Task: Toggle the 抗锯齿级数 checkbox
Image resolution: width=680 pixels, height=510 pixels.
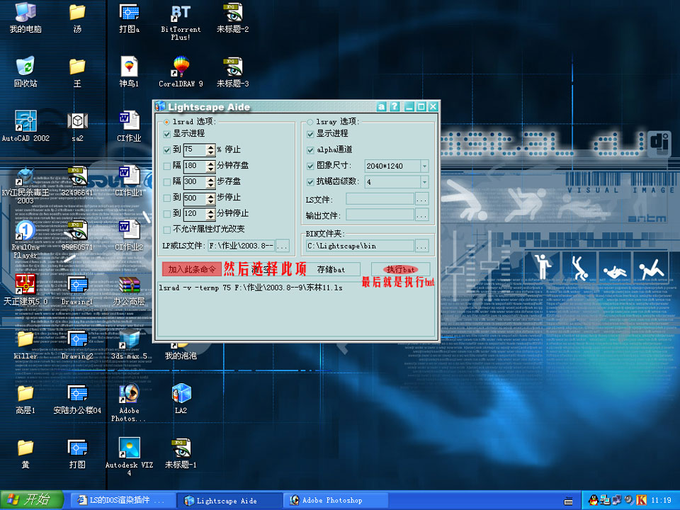Action: [x=310, y=182]
